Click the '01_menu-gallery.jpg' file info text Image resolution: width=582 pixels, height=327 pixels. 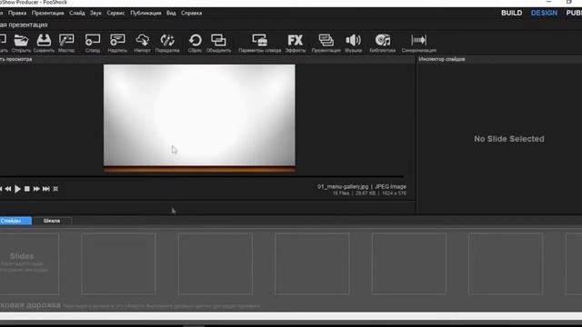coord(343,187)
